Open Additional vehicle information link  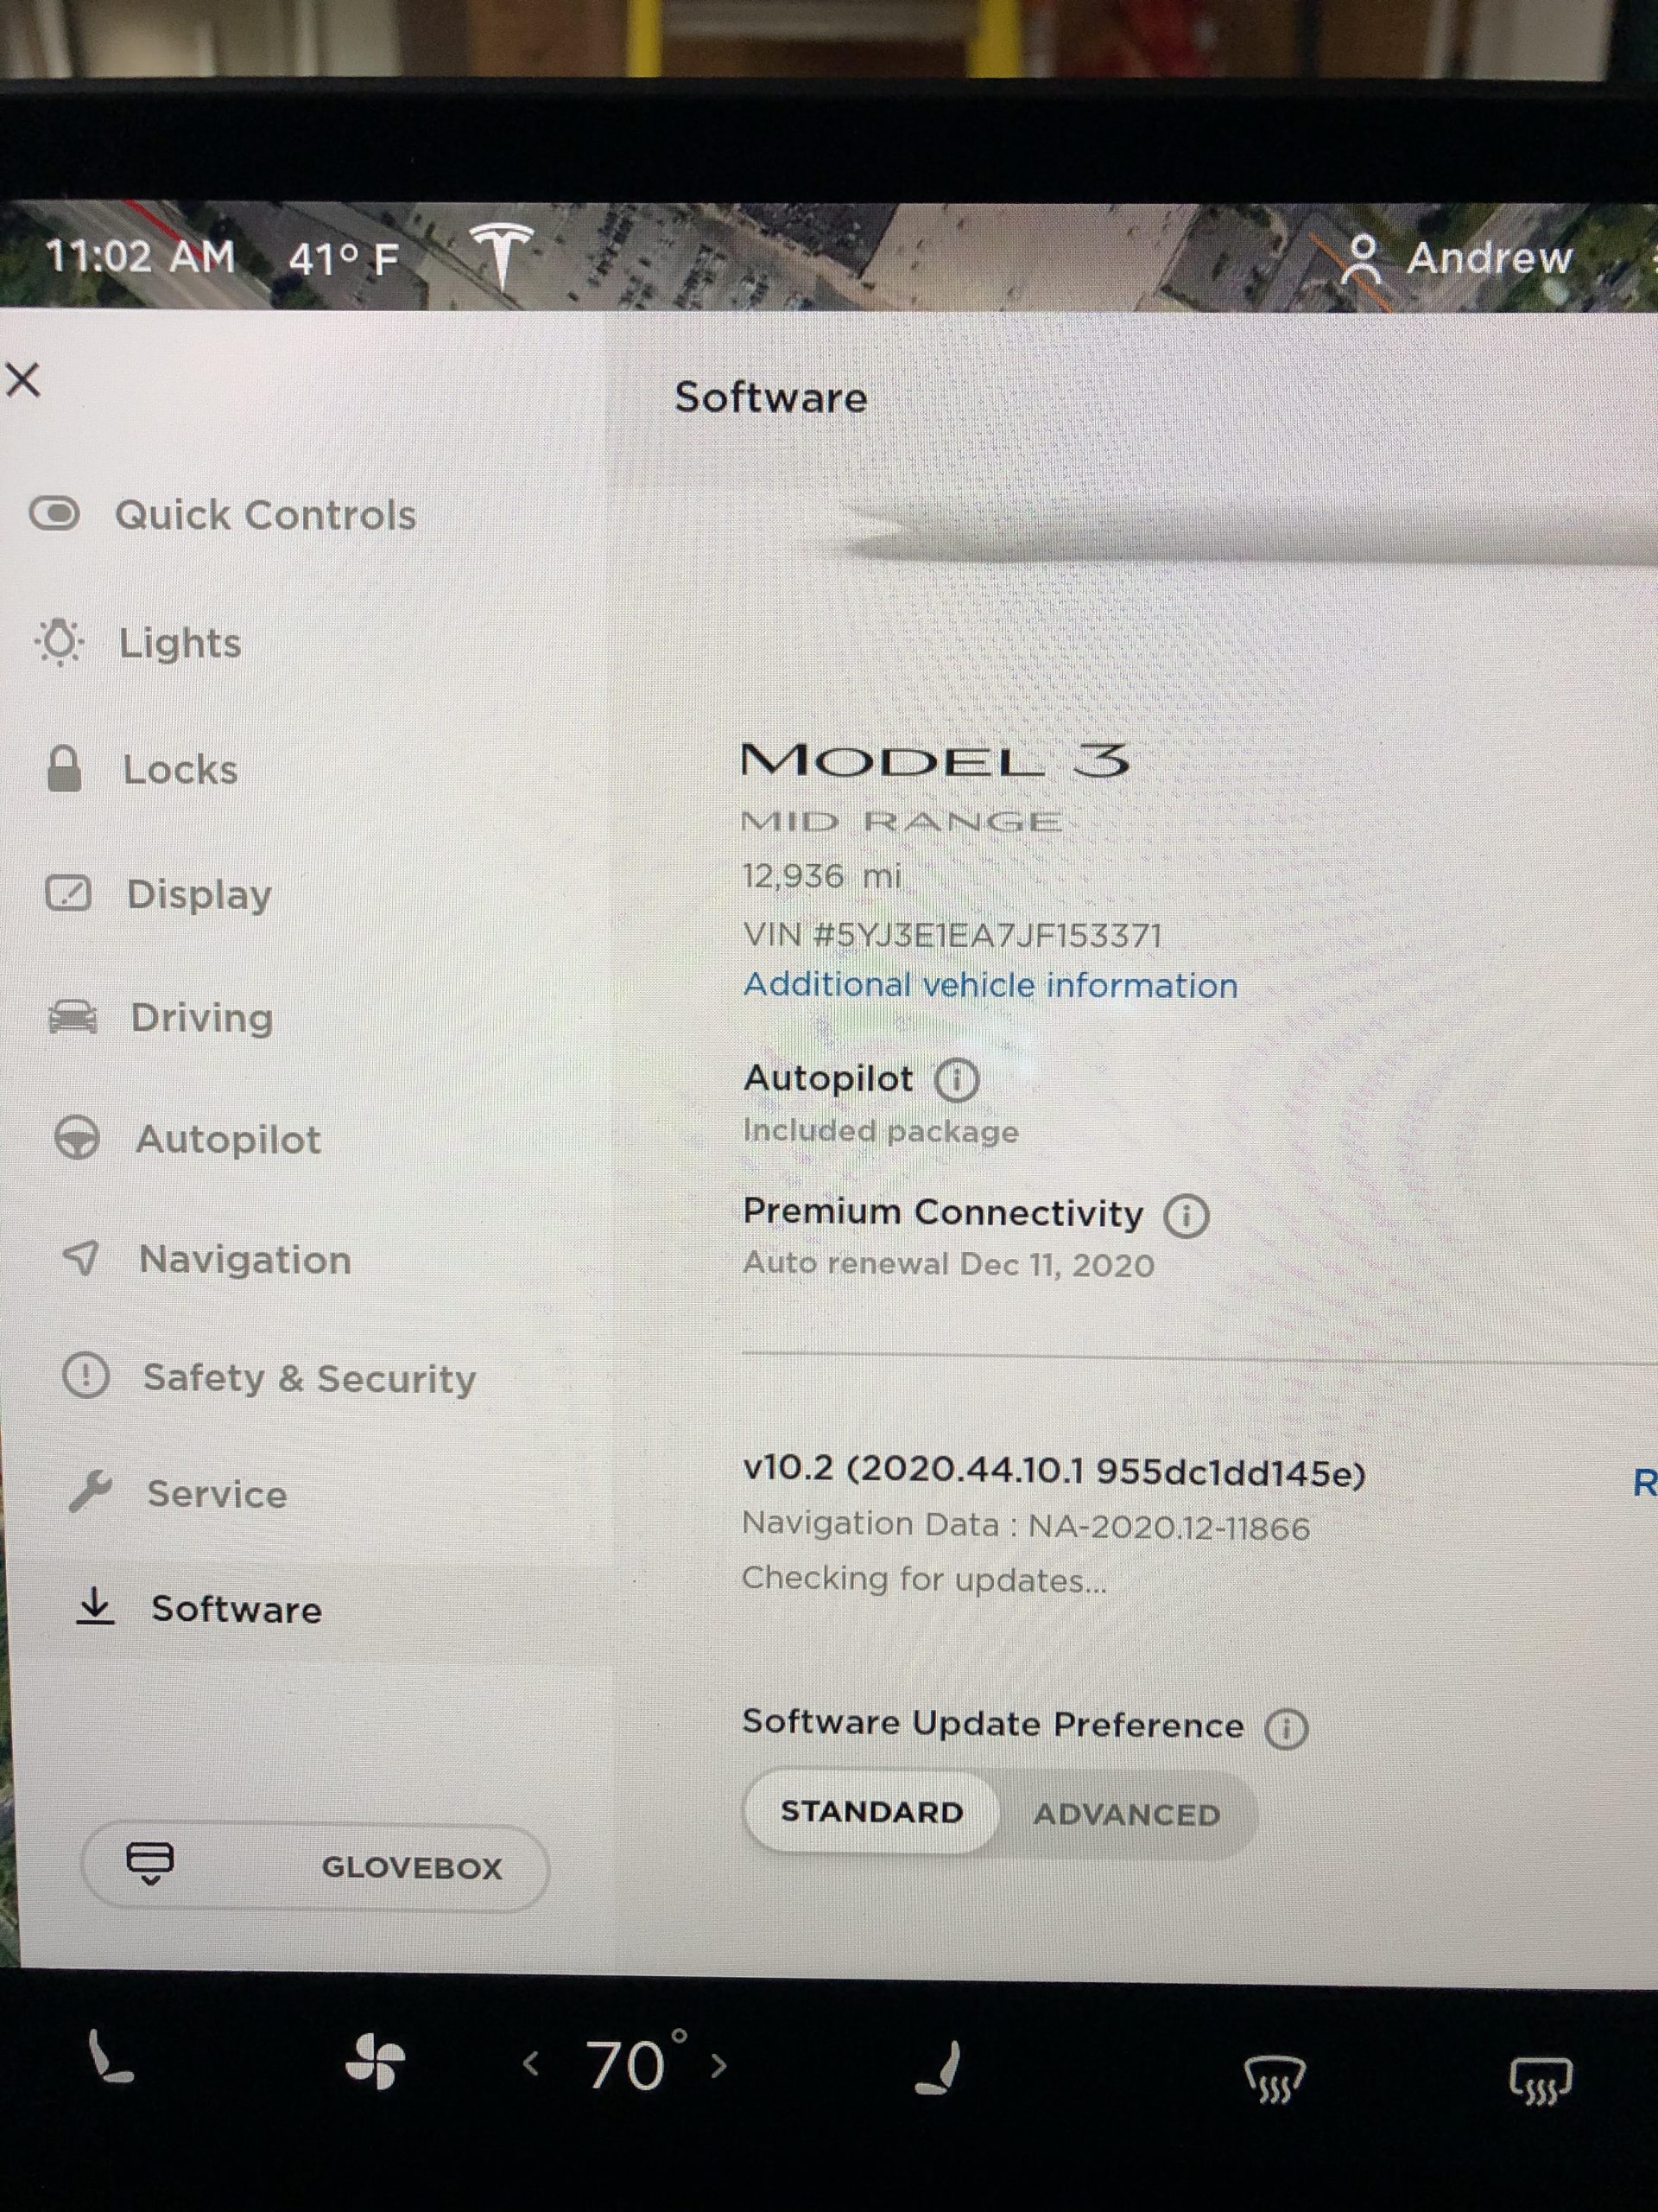[990, 985]
